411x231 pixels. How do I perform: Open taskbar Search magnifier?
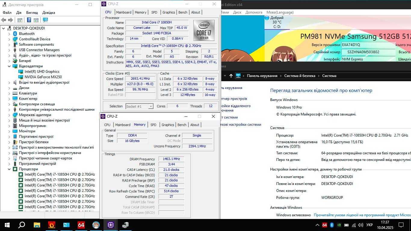pyautogui.click(x=22, y=225)
